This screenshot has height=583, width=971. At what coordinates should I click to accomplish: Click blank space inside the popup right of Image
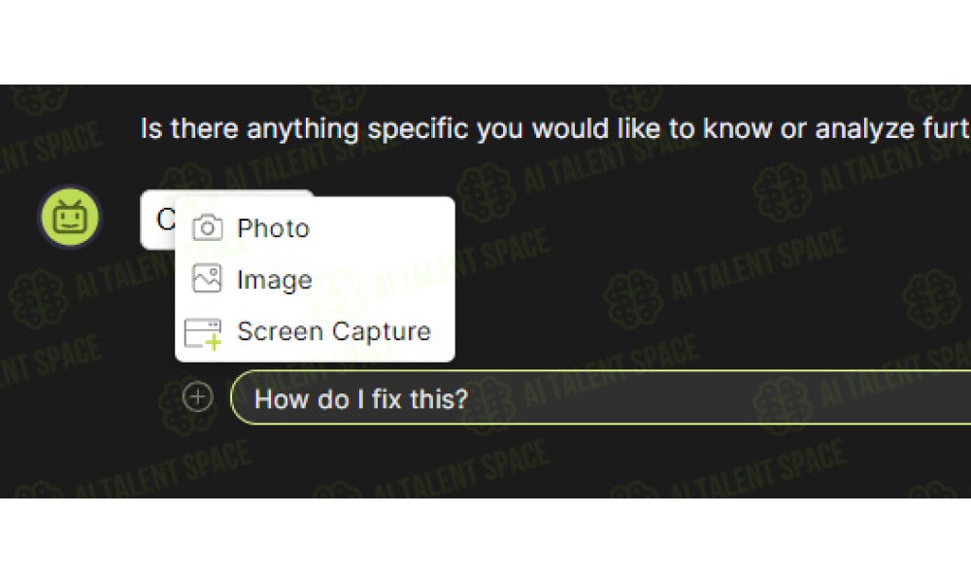click(x=384, y=280)
